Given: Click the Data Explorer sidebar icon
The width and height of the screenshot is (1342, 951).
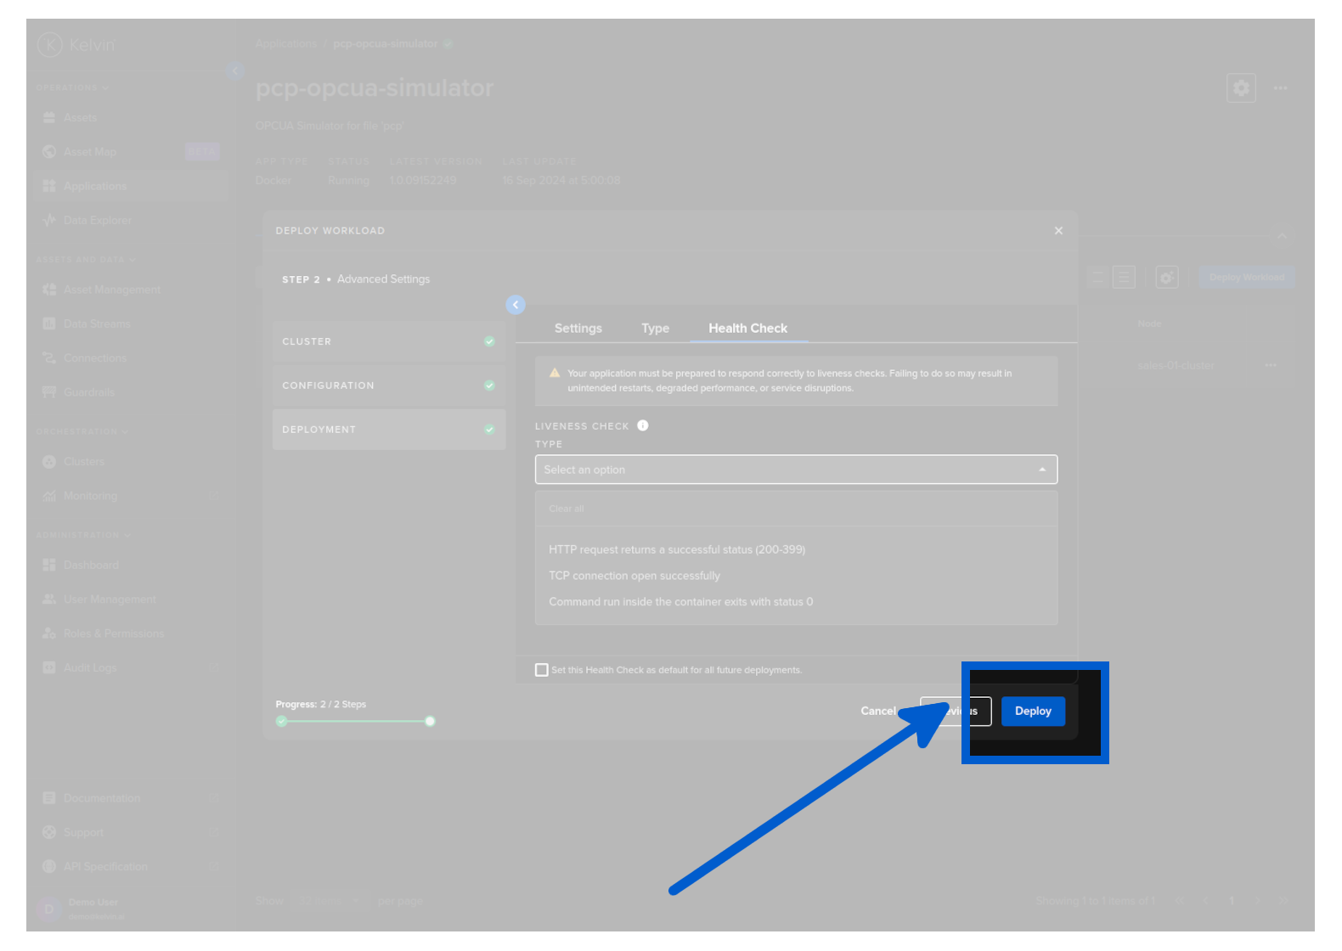Looking at the screenshot, I should (49, 221).
